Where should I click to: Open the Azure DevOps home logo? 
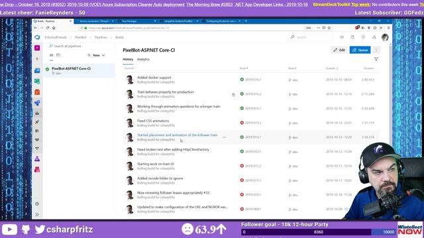point(37,37)
